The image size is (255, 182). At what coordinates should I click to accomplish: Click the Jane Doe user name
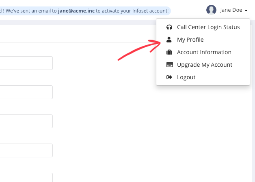[231, 10]
